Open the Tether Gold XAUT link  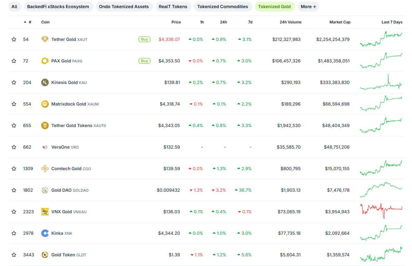(x=69, y=39)
